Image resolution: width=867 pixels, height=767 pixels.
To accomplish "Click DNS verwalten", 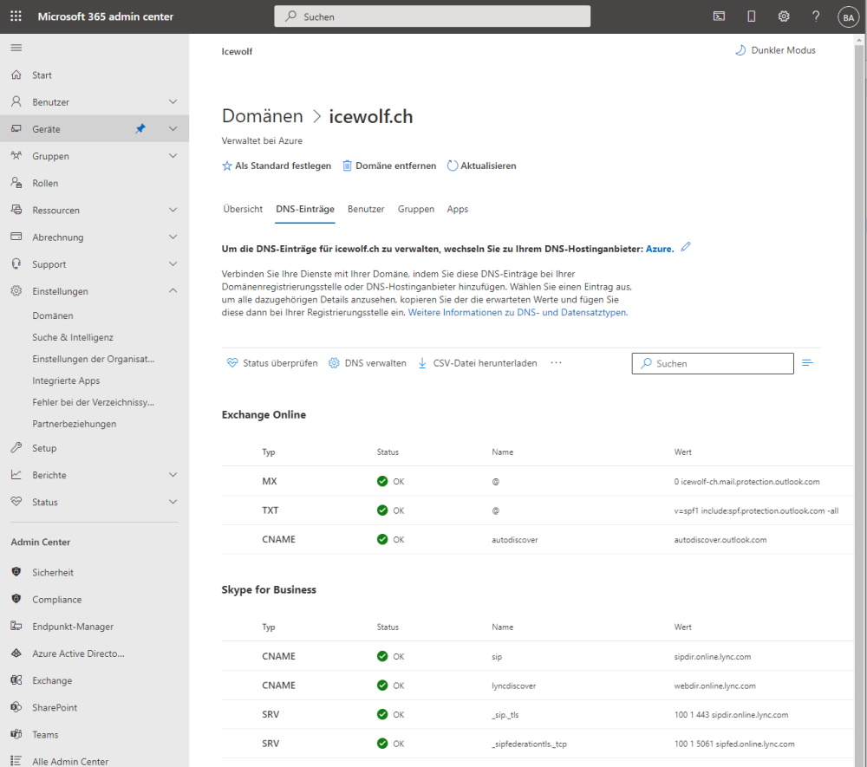I will tap(367, 363).
